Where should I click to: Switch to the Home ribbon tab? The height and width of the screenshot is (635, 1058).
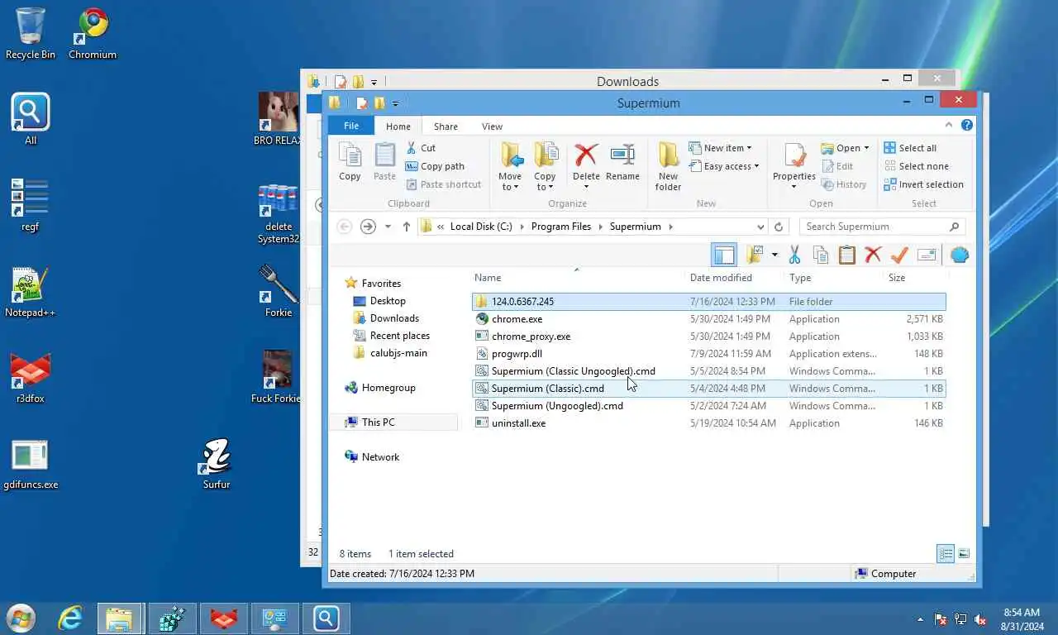coord(398,127)
